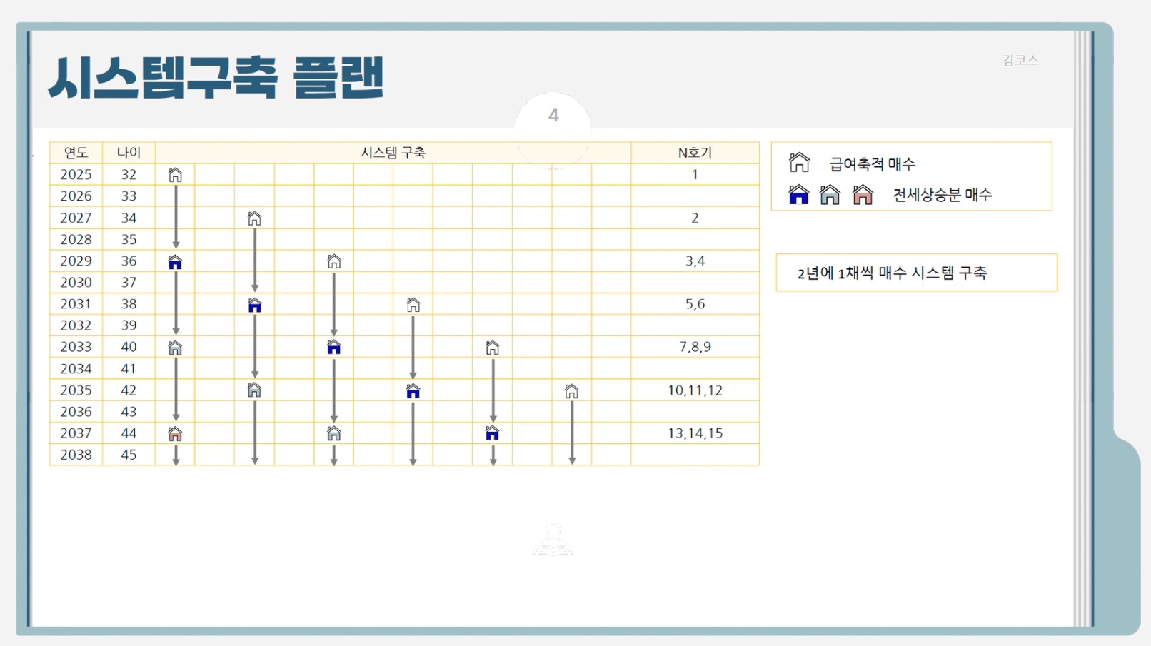Select N호기 value 2 in the 2027 row
The height and width of the screenshot is (646, 1151).
pyautogui.click(x=695, y=218)
